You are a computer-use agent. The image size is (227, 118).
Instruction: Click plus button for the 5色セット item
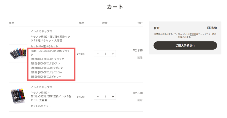click(x=113, y=96)
